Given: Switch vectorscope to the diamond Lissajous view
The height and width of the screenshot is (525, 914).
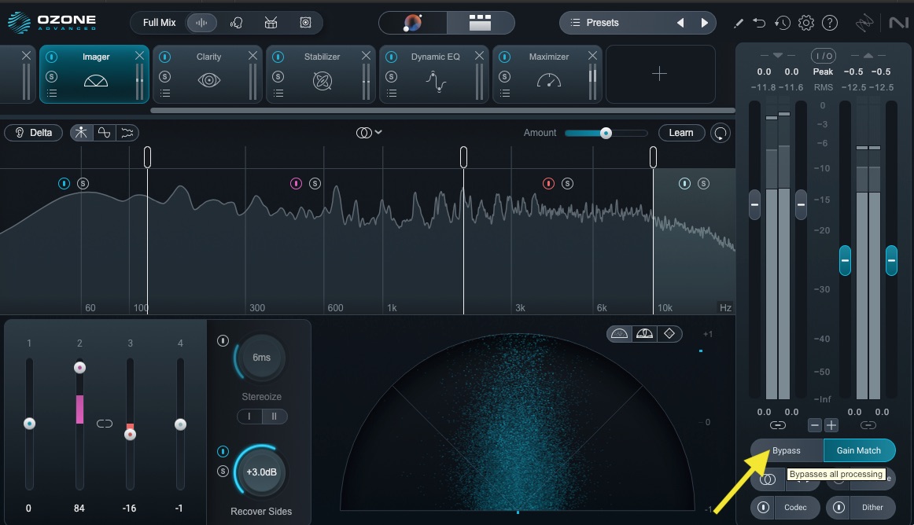Looking at the screenshot, I should pos(669,334).
